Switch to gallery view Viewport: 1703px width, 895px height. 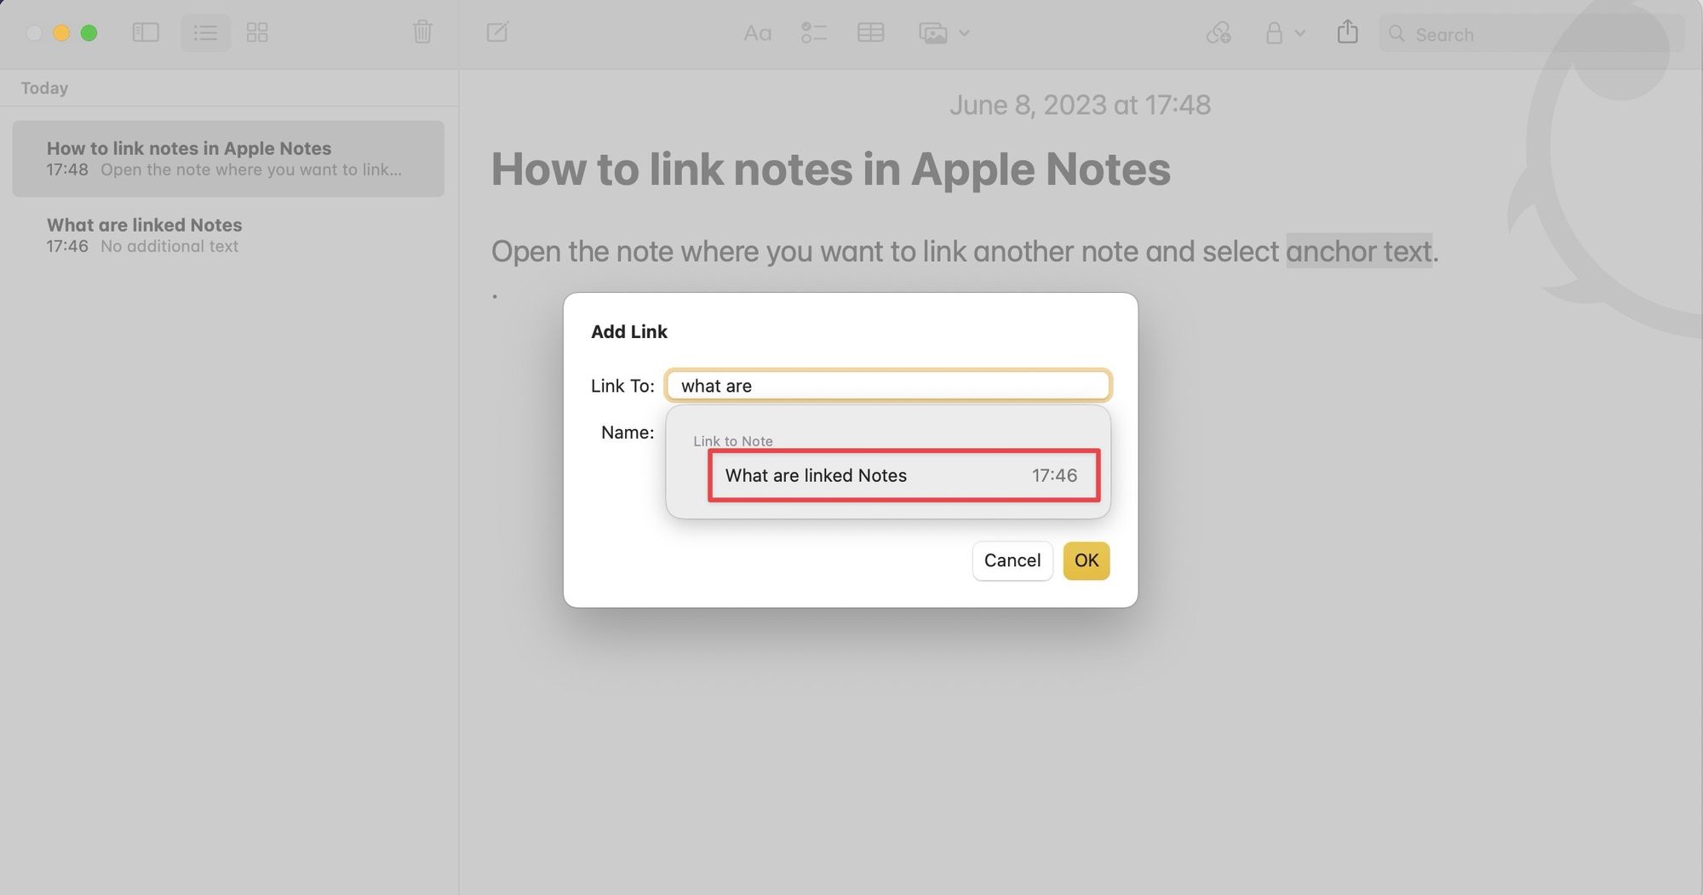pos(256,32)
